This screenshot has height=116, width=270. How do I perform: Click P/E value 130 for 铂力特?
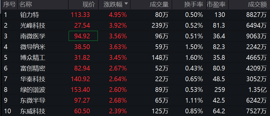tap(220, 15)
